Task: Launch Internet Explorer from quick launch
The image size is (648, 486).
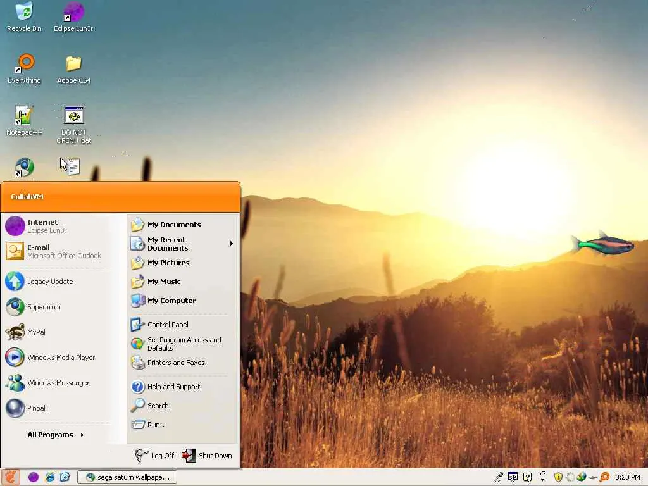Action: [49, 477]
